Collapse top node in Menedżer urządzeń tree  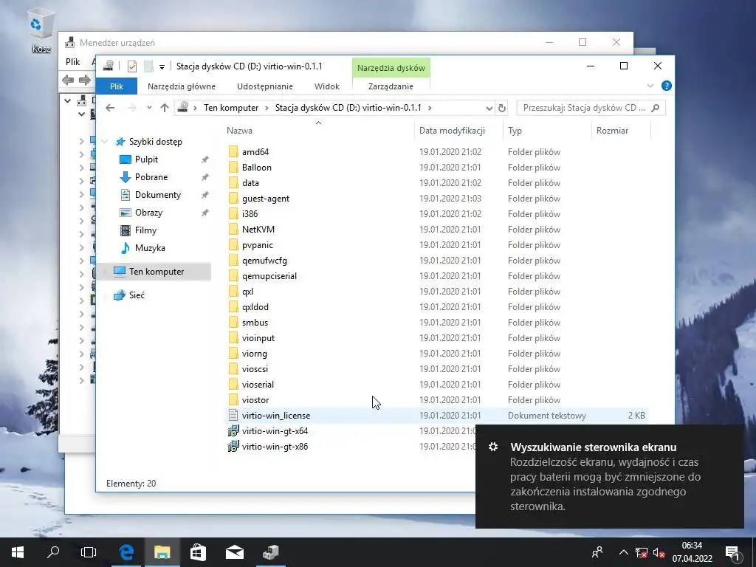(67, 100)
